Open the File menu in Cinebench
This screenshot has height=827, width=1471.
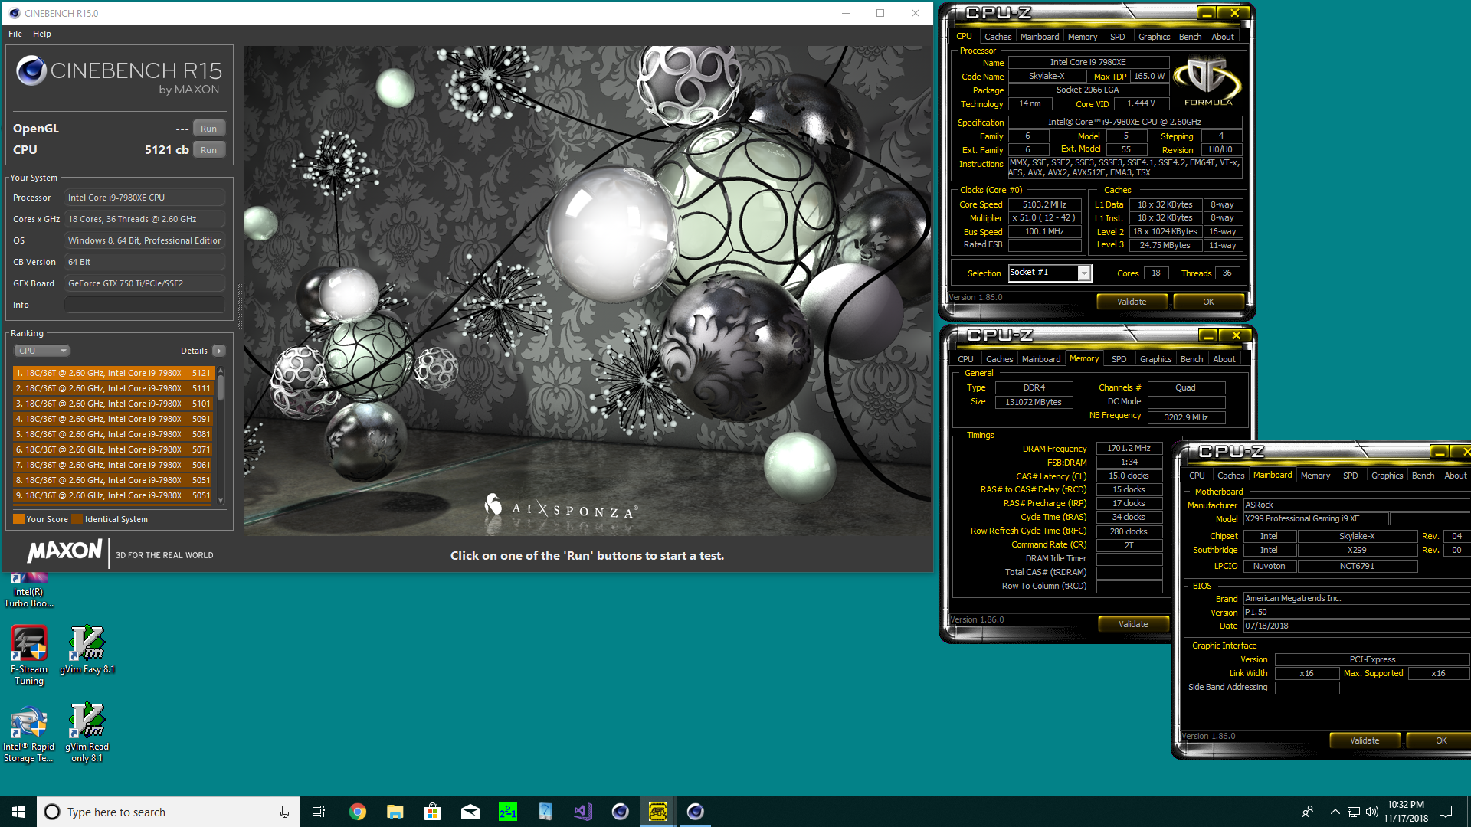click(x=15, y=34)
